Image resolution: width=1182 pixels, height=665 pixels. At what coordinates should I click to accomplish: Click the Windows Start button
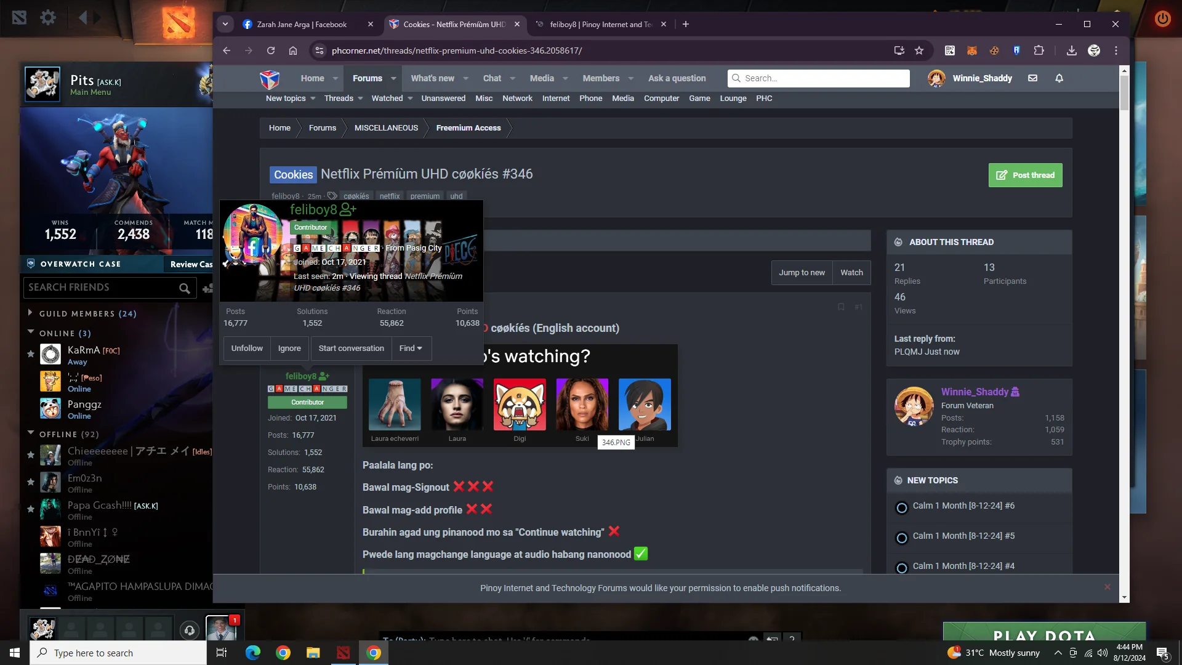point(15,653)
